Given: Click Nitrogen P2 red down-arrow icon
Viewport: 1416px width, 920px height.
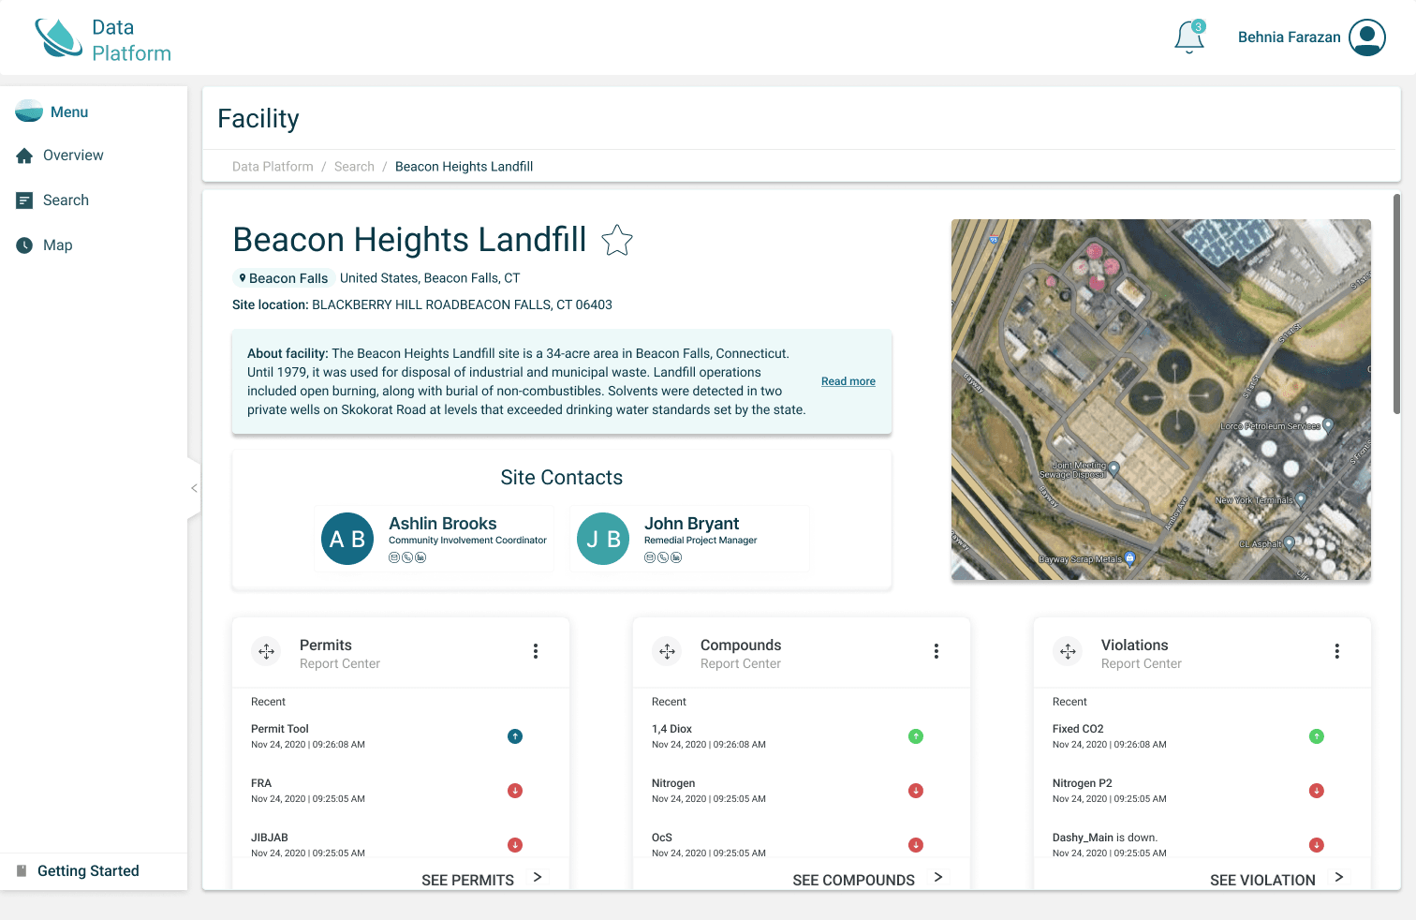Looking at the screenshot, I should point(1317,791).
